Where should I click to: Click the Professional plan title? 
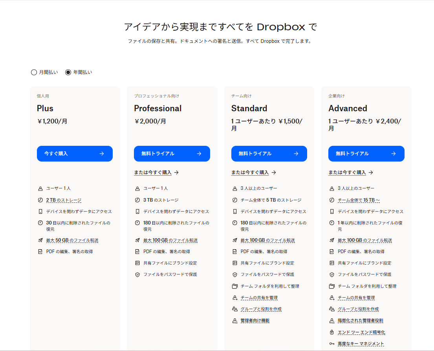tap(158, 108)
